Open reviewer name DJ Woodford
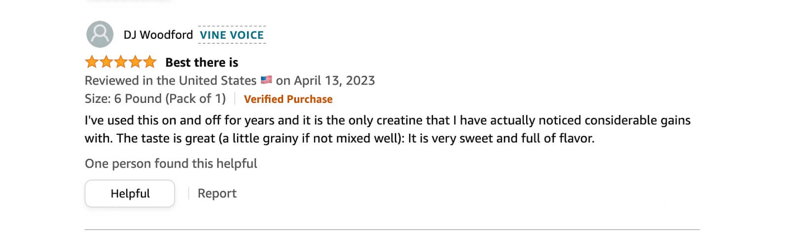Viewport: 789px width, 240px height. coord(158,35)
